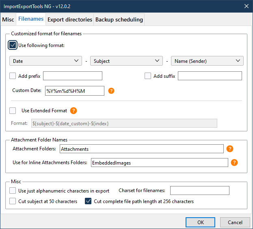Toggle Use Extended Format checkbox
This screenshot has height=229, width=253.
(13, 111)
